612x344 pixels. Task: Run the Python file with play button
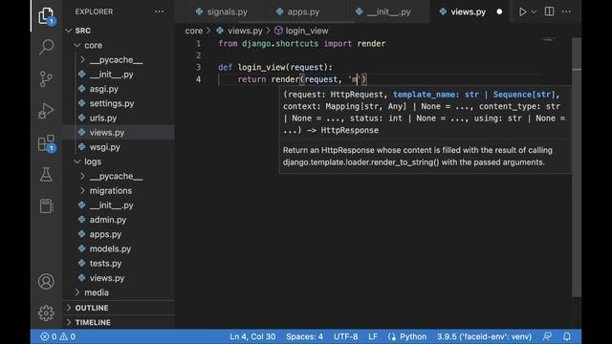tap(522, 11)
